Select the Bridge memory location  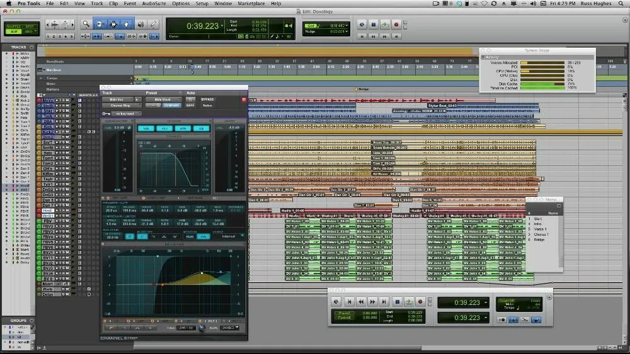(x=539, y=240)
